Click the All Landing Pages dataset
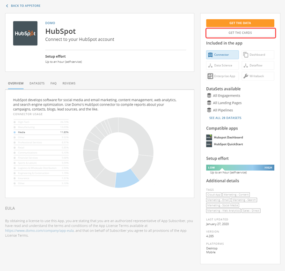Viewport: 285px width, 271px height. click(227, 103)
